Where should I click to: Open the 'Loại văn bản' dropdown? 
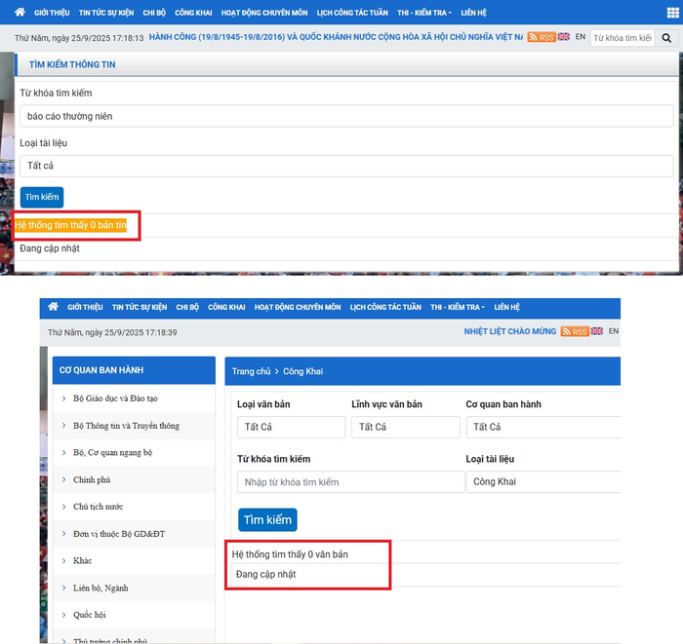291,427
